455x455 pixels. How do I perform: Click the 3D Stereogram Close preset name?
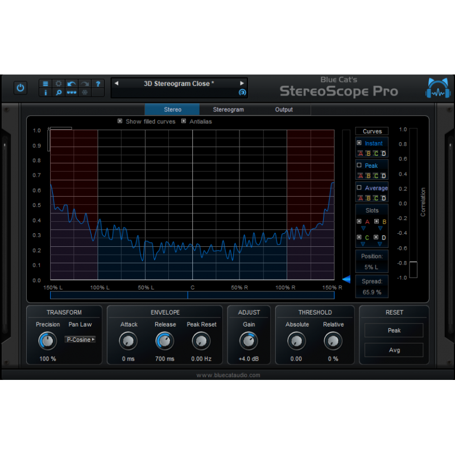tap(179, 84)
